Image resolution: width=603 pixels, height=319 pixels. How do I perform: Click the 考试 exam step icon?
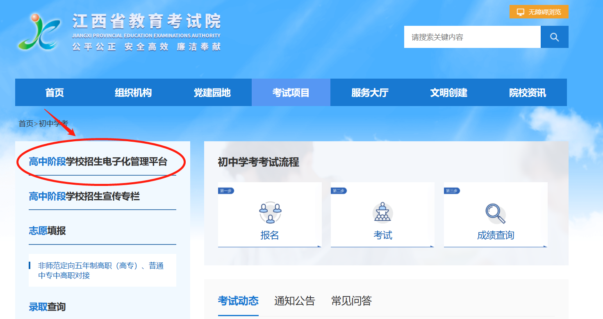pyautogui.click(x=382, y=212)
